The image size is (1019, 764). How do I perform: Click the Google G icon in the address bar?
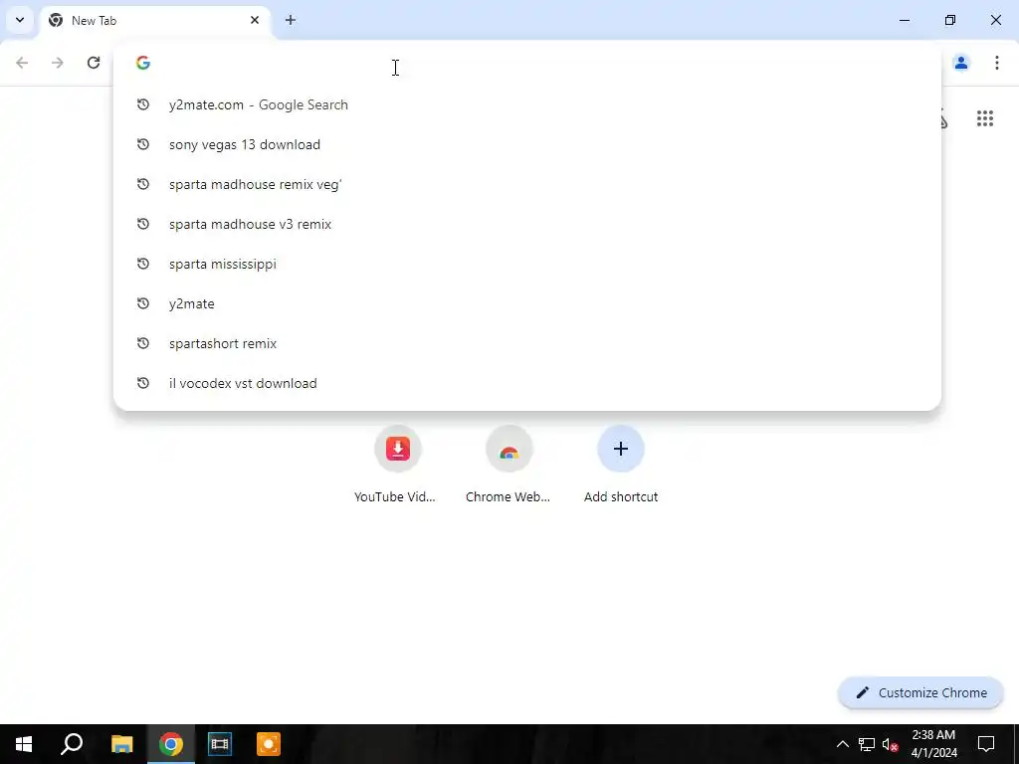143,63
